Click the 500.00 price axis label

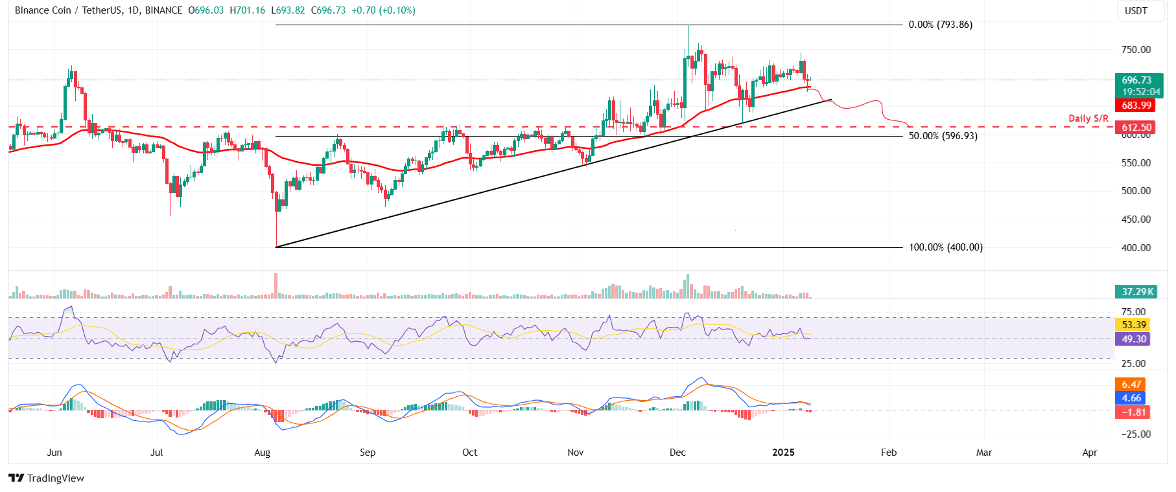1136,191
